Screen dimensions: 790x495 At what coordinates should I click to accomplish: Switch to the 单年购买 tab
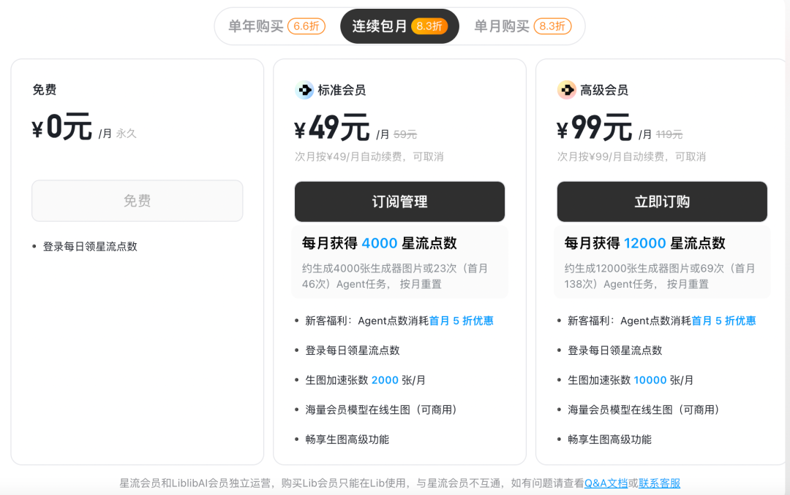tap(256, 26)
